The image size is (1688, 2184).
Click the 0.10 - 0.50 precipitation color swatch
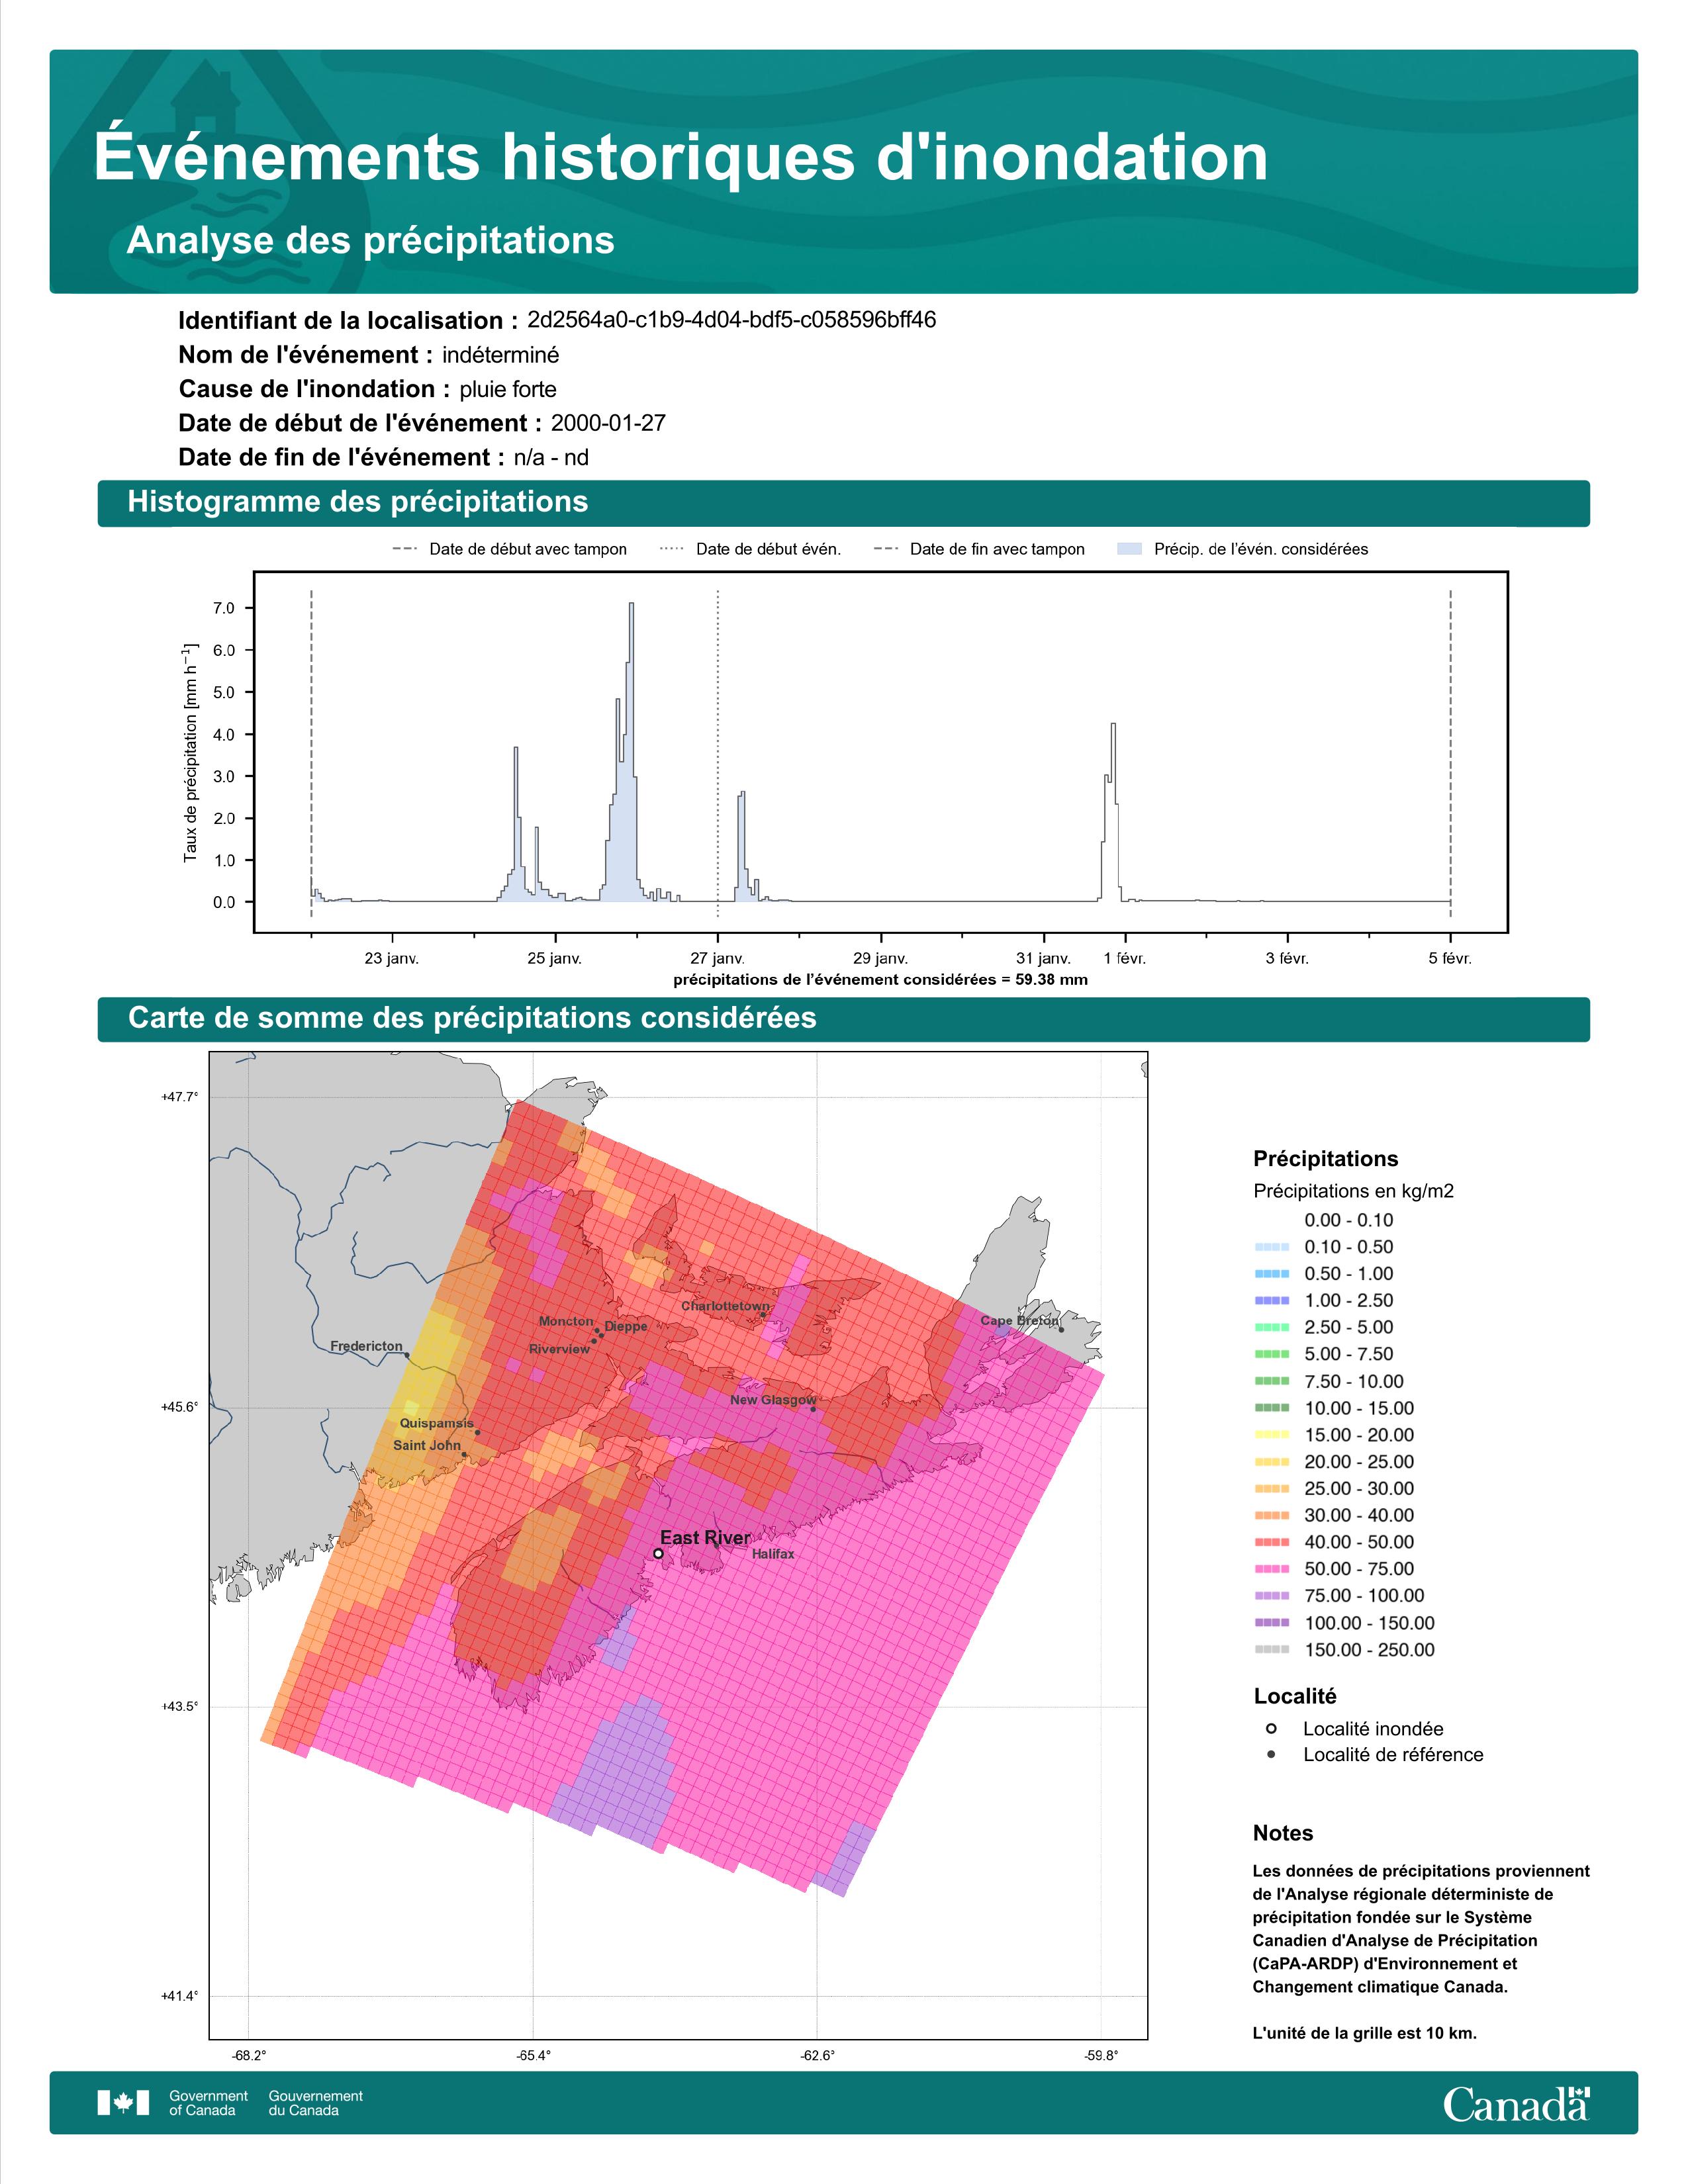1271,1247
